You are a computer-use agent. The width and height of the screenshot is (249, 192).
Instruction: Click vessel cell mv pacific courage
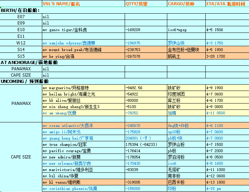[x=83, y=151]
